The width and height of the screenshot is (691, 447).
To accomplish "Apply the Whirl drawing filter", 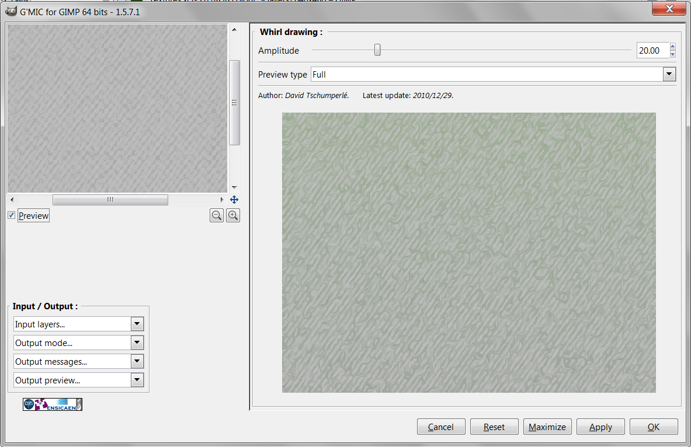I will click(x=600, y=427).
